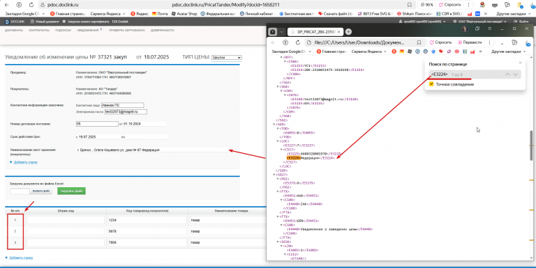Screen dimensions: 536x268
Task: Reload the pdoc.doclink.ru page
Action: (x=31, y=5)
